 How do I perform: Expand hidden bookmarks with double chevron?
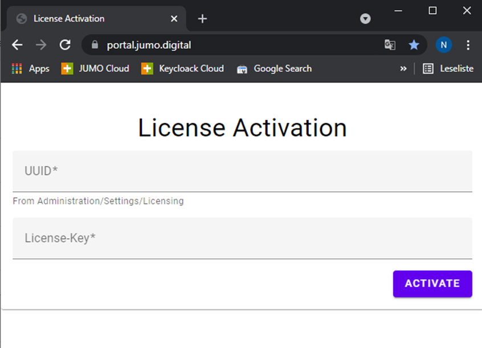[x=403, y=69]
